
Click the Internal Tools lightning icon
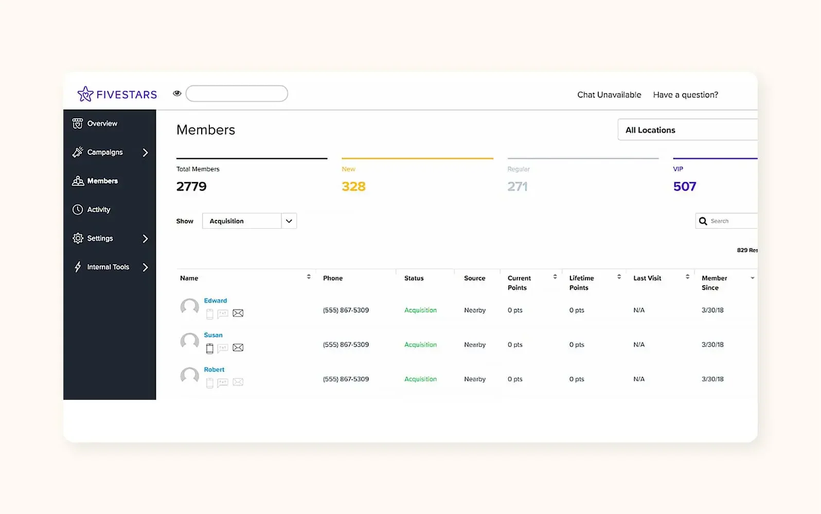point(78,267)
